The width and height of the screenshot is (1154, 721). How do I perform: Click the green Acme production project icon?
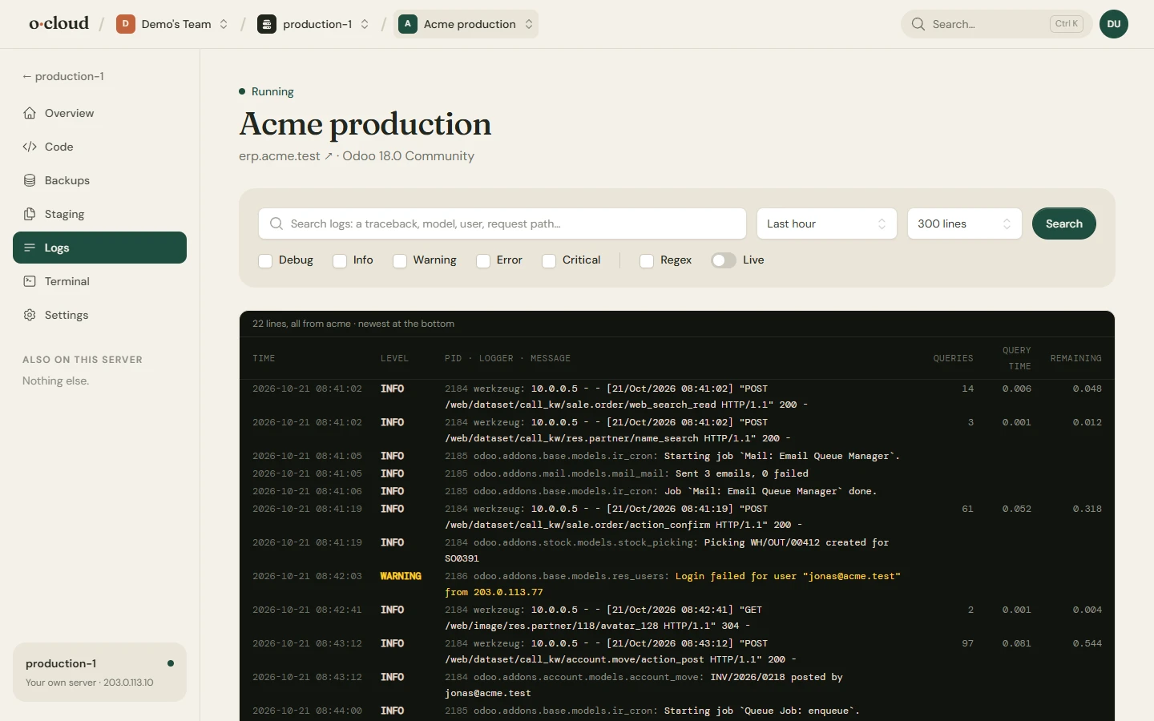coord(407,24)
